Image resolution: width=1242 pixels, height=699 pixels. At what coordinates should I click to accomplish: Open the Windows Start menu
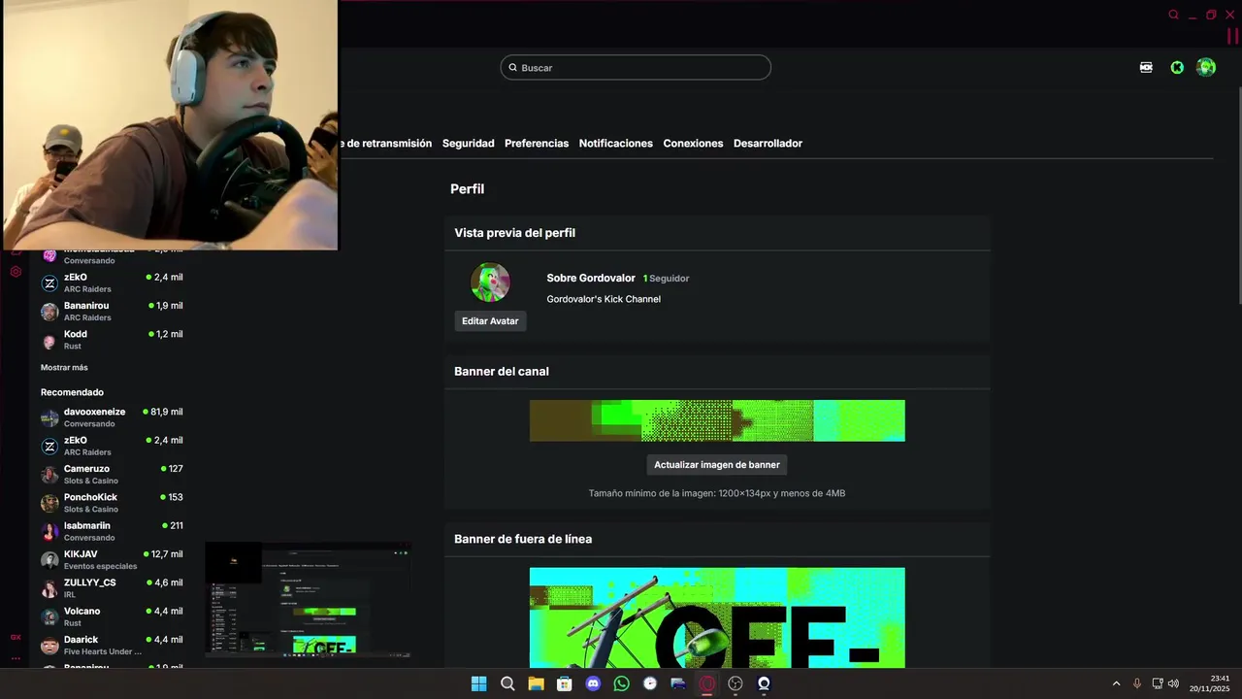coord(478,683)
